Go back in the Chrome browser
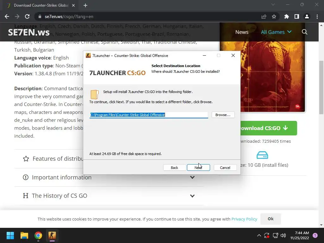Screen dimensions: 324x243 click(x=7, y=16)
